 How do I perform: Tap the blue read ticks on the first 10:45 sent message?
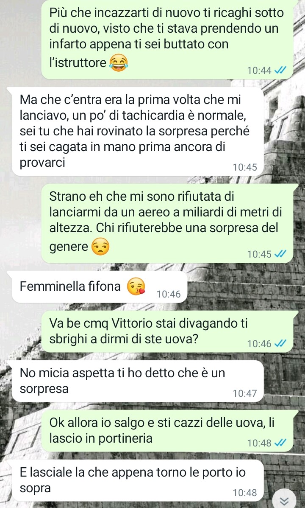pyautogui.click(x=280, y=254)
